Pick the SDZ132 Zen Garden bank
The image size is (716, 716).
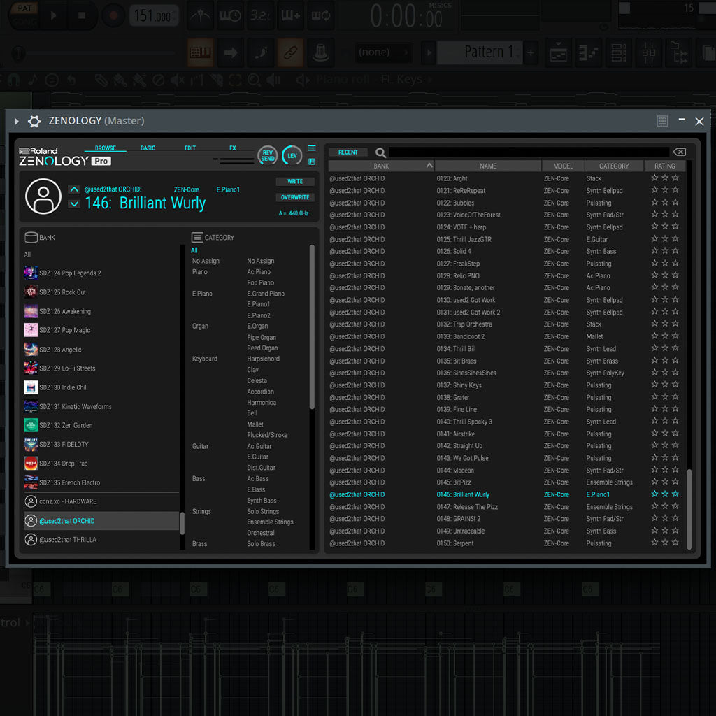[65, 425]
